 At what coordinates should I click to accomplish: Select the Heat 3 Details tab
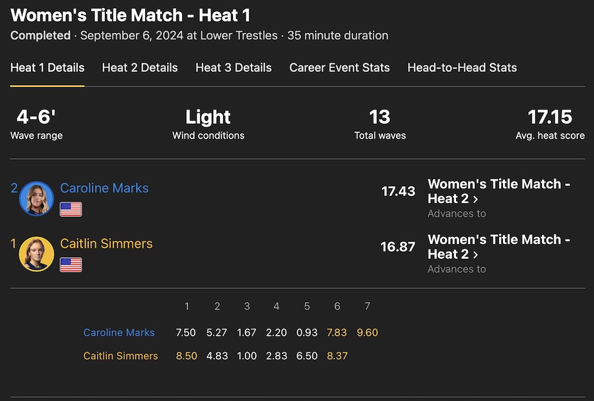coord(234,67)
